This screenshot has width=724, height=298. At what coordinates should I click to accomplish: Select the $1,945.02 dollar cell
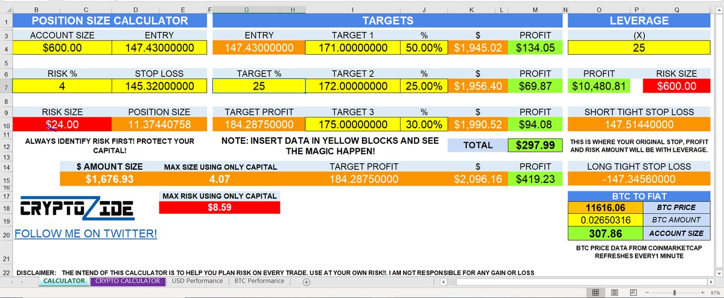coord(478,48)
